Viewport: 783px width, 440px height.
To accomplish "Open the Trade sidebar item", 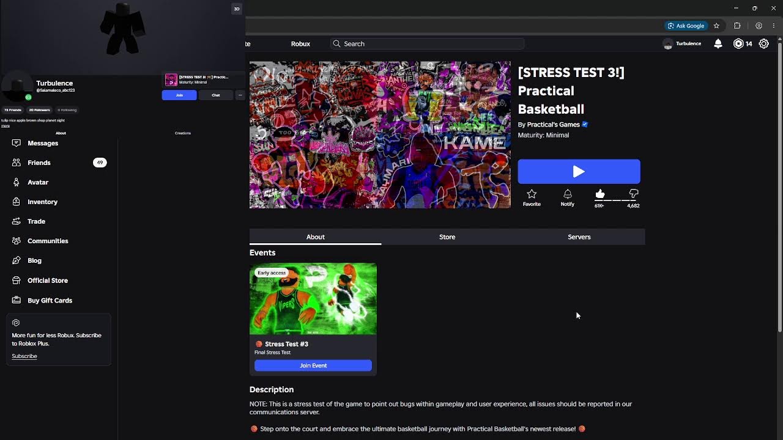I will [x=29, y=221].
